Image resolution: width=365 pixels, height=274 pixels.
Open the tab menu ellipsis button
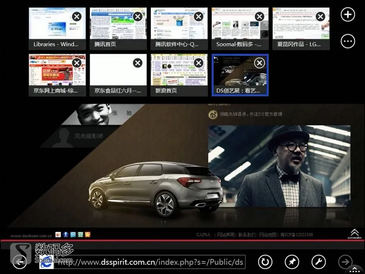348,41
